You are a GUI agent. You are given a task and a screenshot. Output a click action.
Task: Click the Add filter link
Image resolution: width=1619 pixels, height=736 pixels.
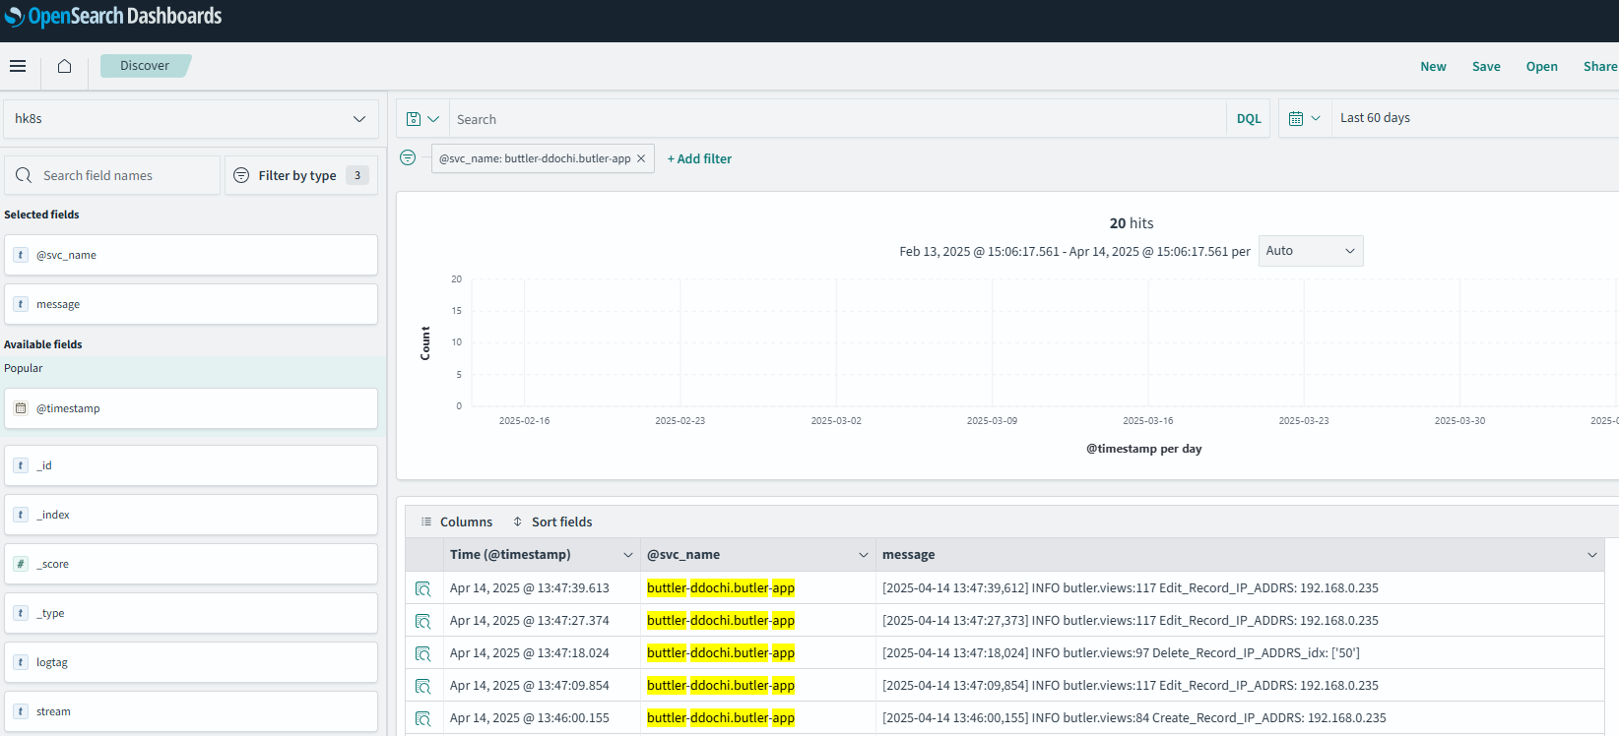point(699,158)
